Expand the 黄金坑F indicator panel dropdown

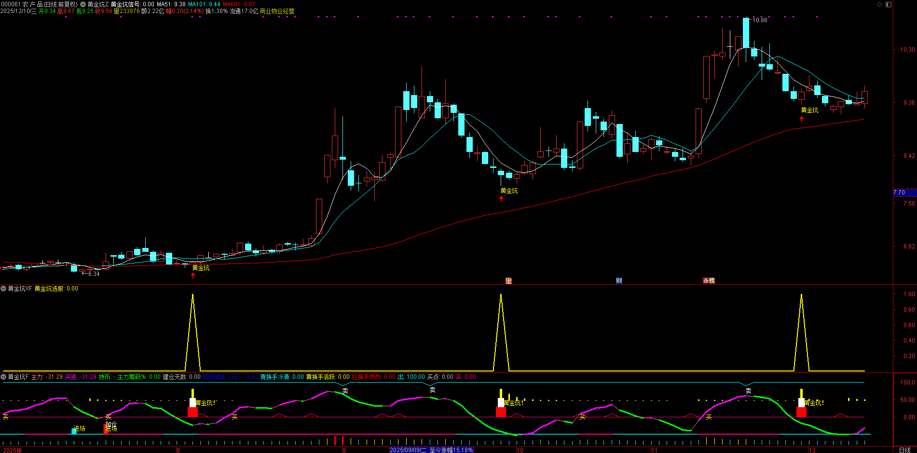pyautogui.click(x=4, y=377)
